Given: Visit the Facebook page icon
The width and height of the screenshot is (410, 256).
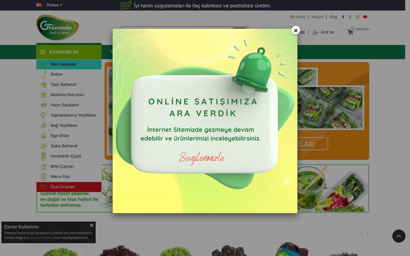Looking at the screenshot, I should coord(343,17).
